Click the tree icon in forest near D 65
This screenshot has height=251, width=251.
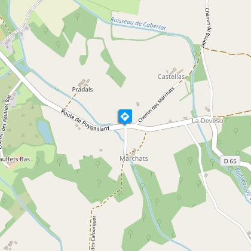[235, 131]
